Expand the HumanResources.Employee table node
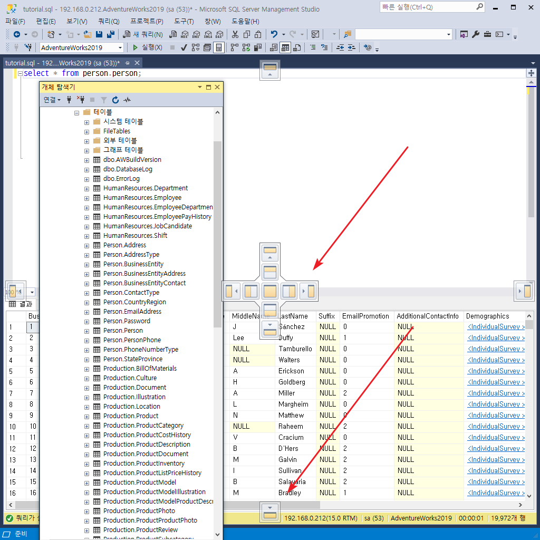The height and width of the screenshot is (540, 540). pyautogui.click(x=87, y=198)
